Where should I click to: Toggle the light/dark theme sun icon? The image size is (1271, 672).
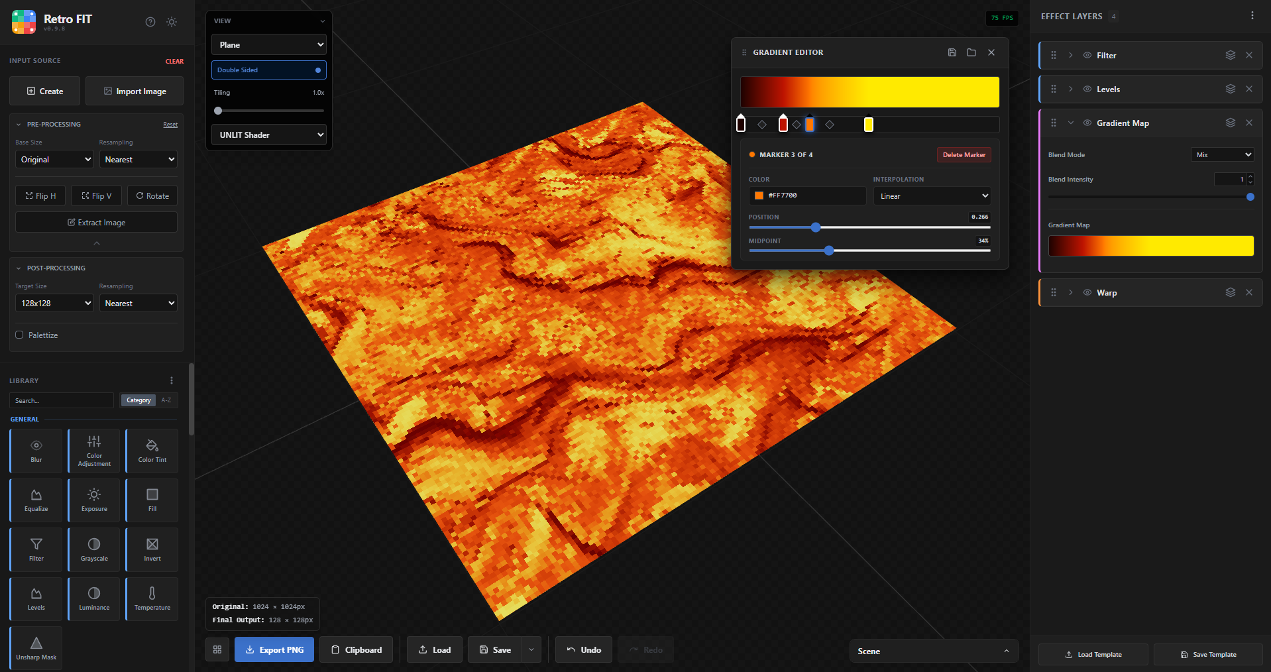[x=172, y=22]
